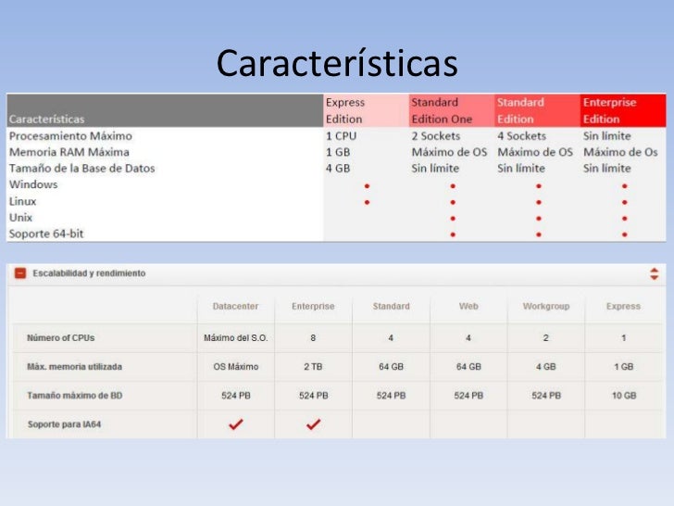This screenshot has height=506, width=674.
Task: Select the Enterprise column header in lower table
Action: (313, 307)
